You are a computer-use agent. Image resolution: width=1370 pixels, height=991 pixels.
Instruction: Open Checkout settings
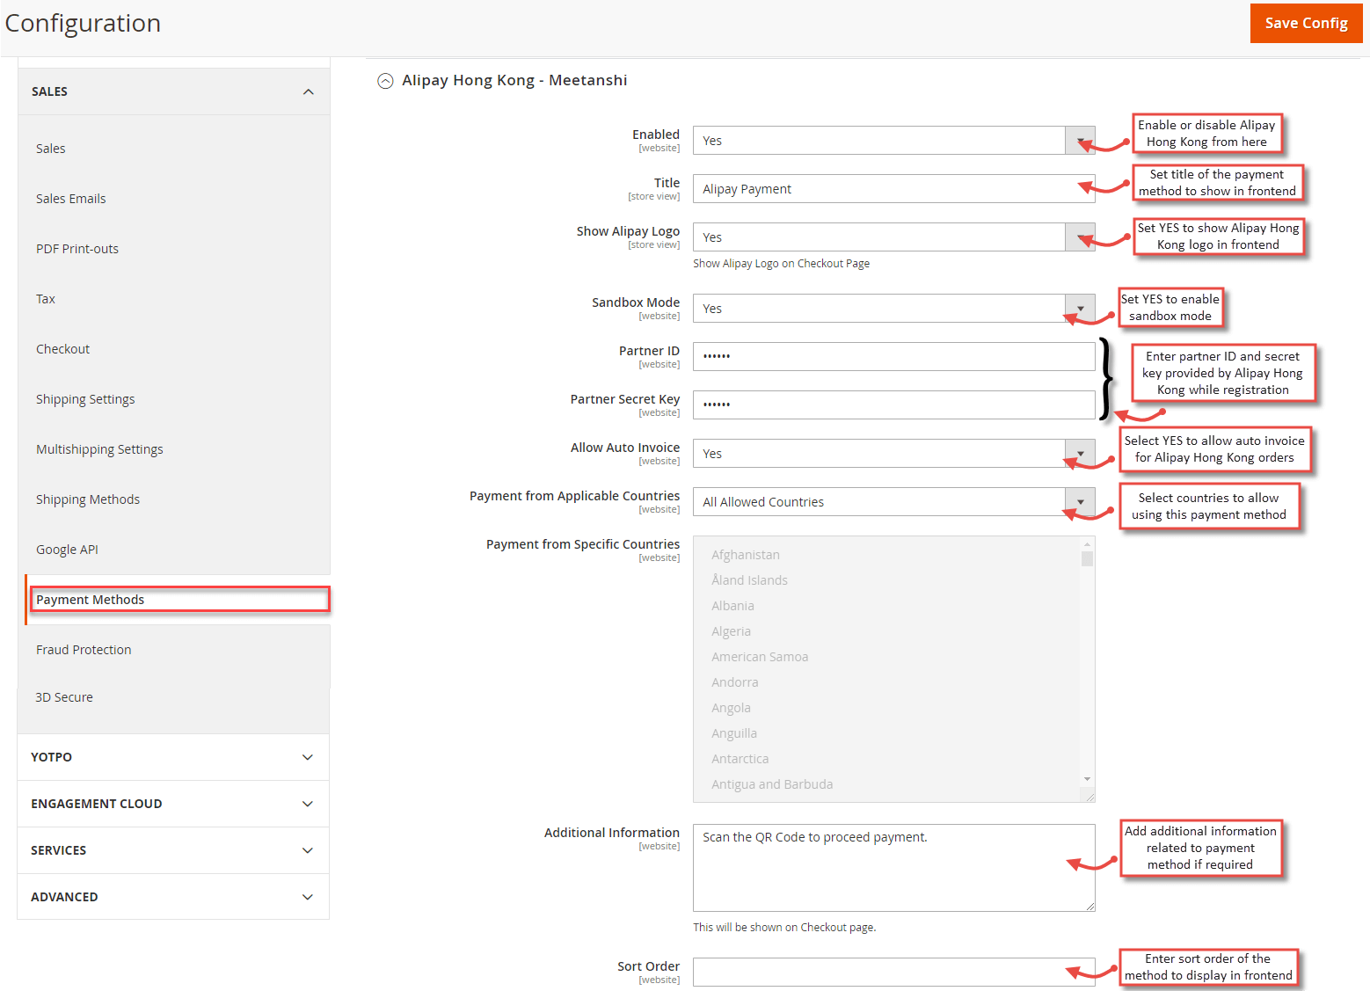tap(63, 349)
